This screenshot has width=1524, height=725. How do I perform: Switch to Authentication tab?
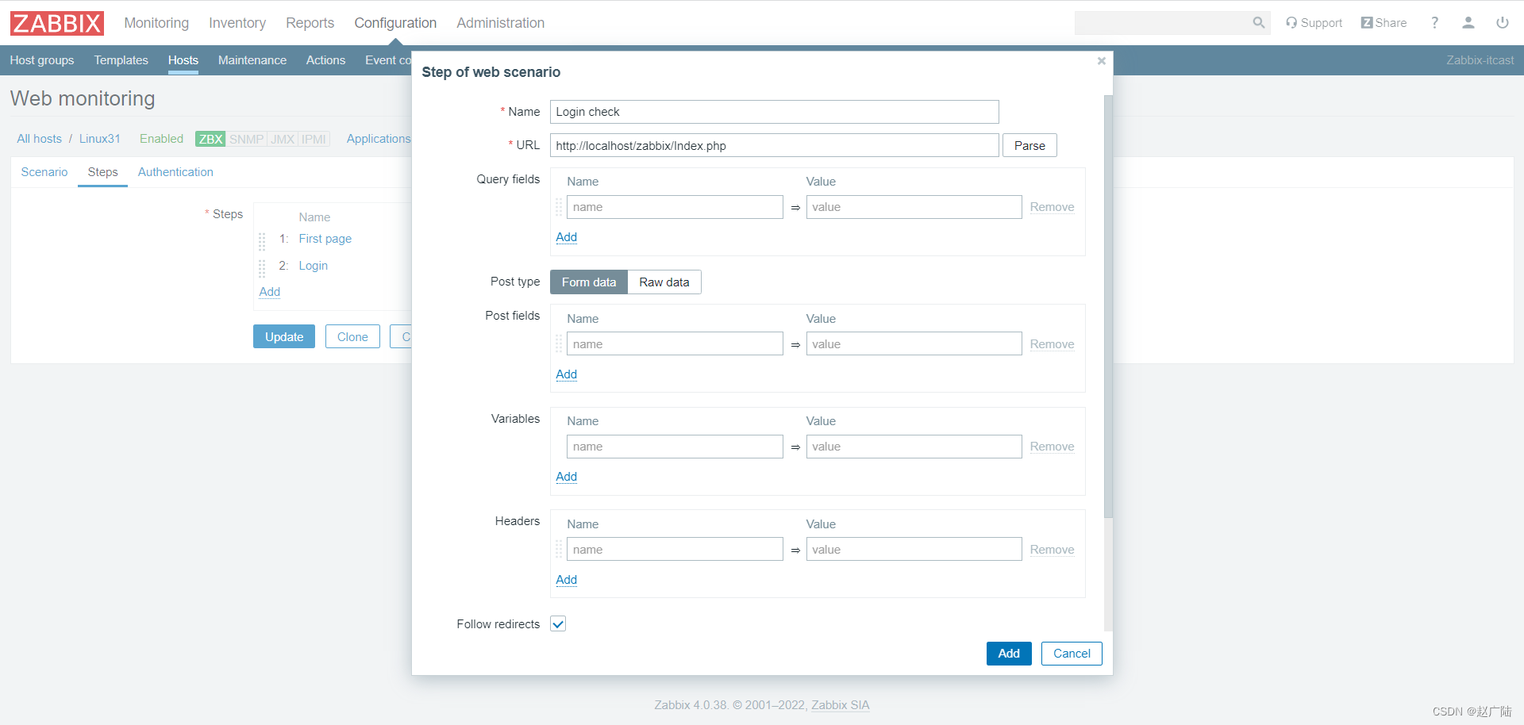(x=175, y=172)
